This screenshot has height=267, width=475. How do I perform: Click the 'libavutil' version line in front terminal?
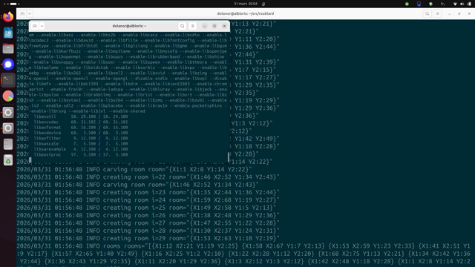coord(81,116)
